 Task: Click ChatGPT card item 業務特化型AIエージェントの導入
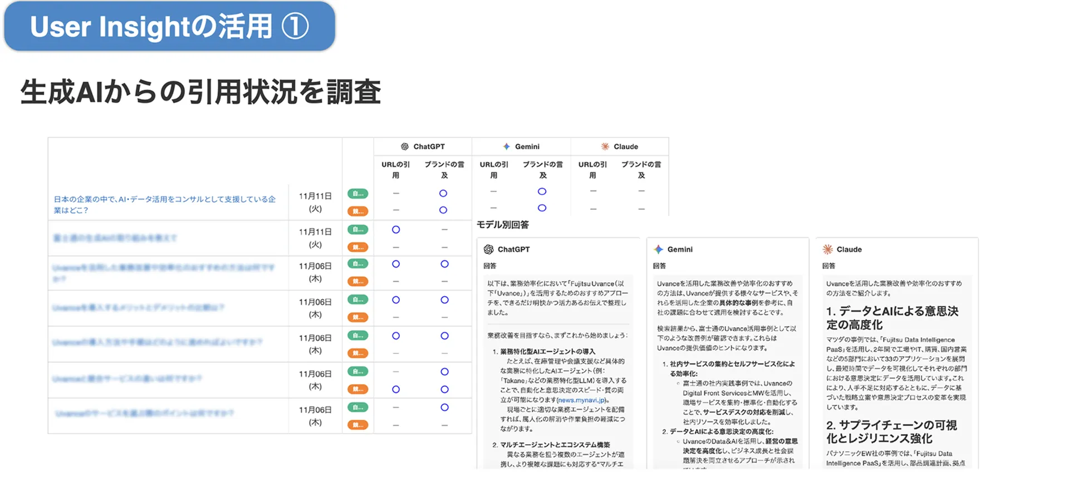[547, 352]
